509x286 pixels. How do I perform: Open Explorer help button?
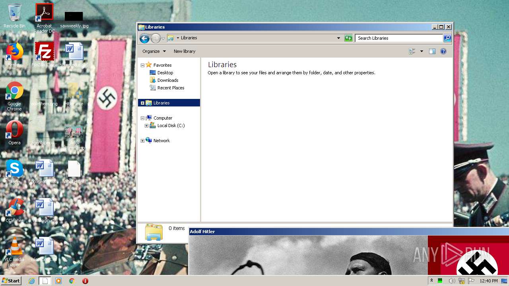coord(443,51)
